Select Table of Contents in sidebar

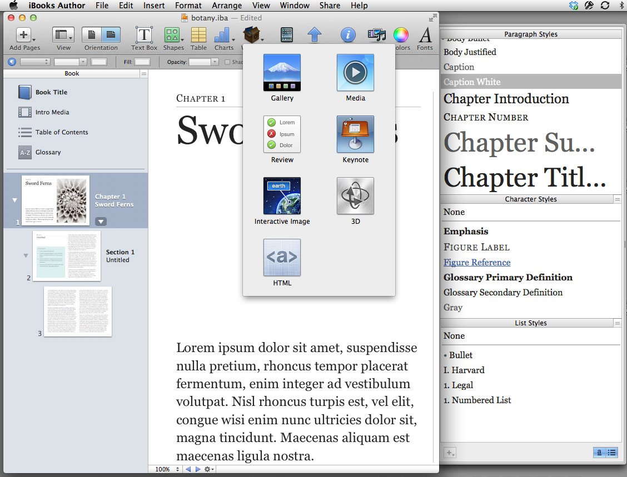(x=62, y=132)
